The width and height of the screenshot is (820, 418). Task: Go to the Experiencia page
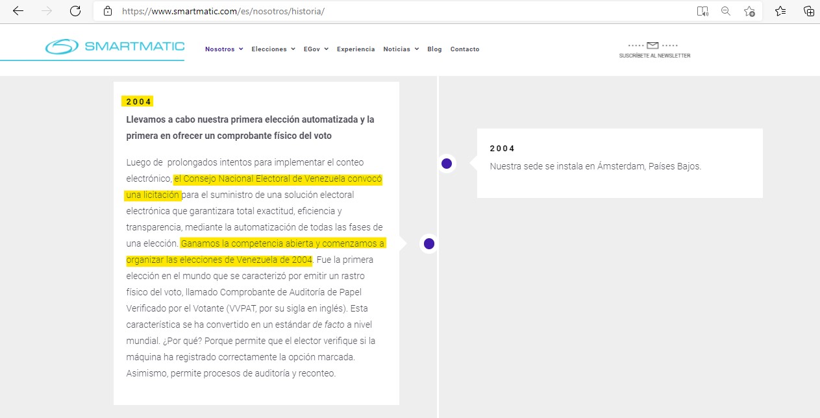point(356,49)
